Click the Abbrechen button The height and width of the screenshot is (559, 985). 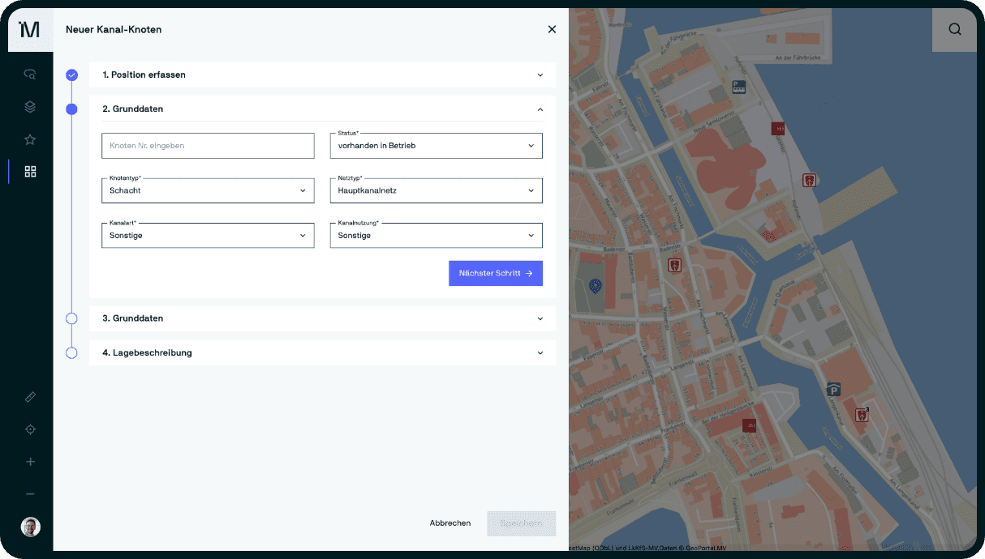pyautogui.click(x=449, y=523)
